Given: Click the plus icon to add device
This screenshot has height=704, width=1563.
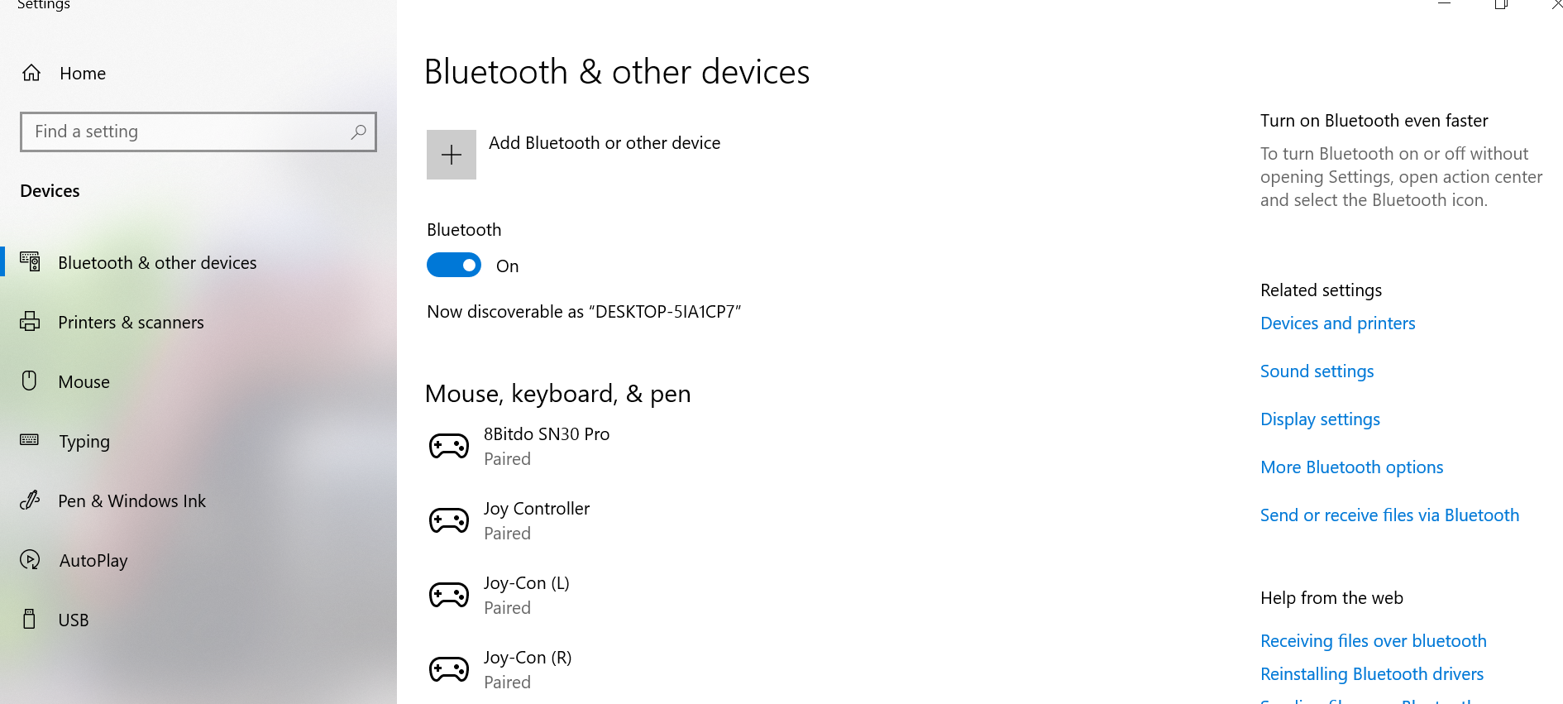Looking at the screenshot, I should coord(451,155).
